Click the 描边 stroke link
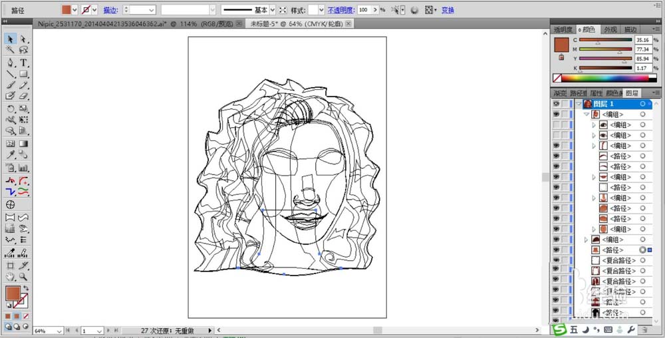The width and height of the screenshot is (665, 338). (110, 10)
